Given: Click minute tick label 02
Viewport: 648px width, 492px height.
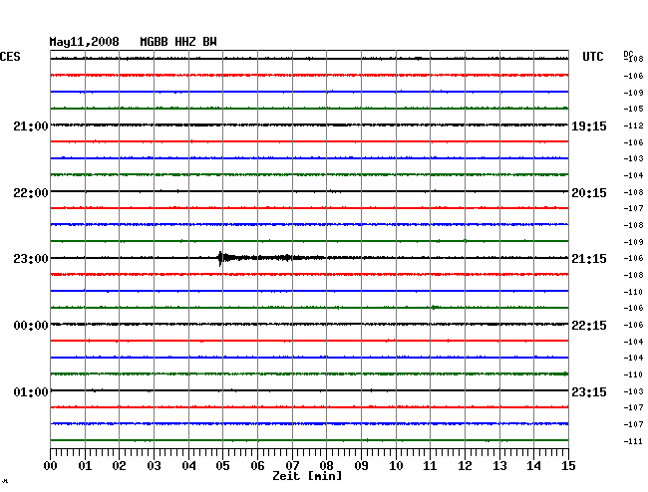Looking at the screenshot, I should pyautogui.click(x=119, y=466).
